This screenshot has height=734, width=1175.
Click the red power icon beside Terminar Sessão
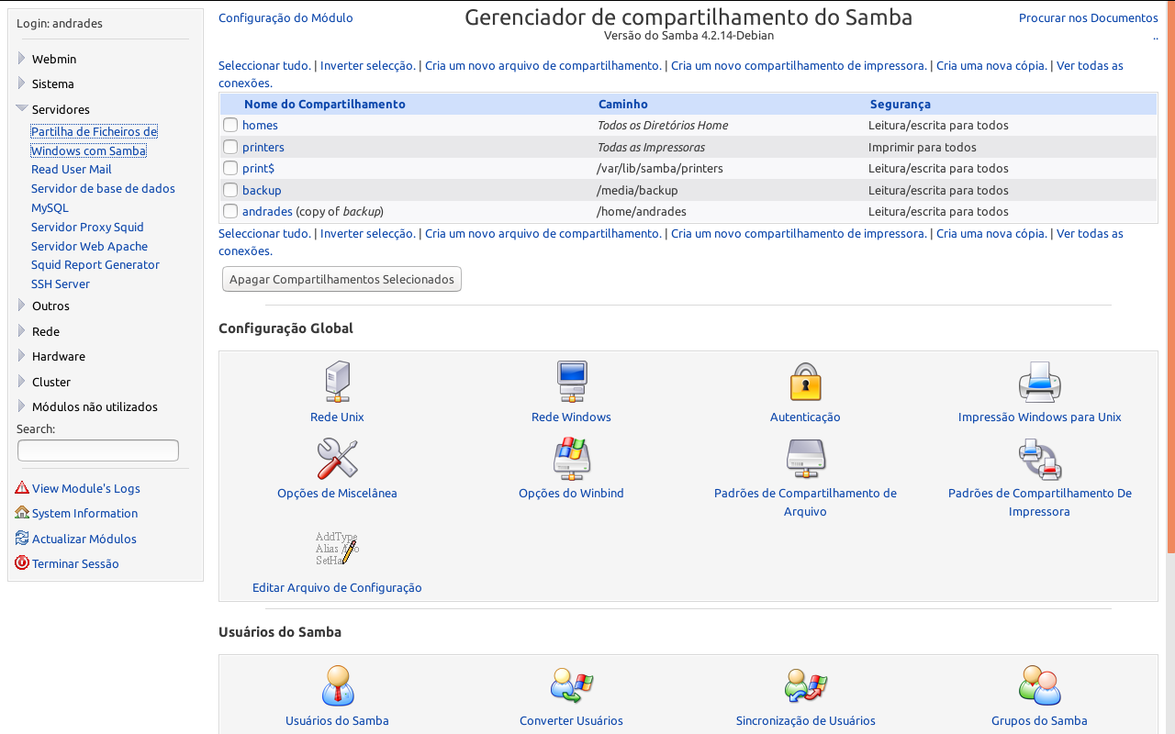[22, 563]
